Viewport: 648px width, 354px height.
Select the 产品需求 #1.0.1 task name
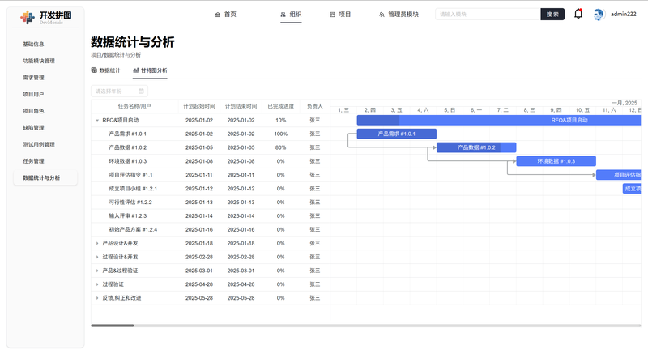tap(127, 134)
